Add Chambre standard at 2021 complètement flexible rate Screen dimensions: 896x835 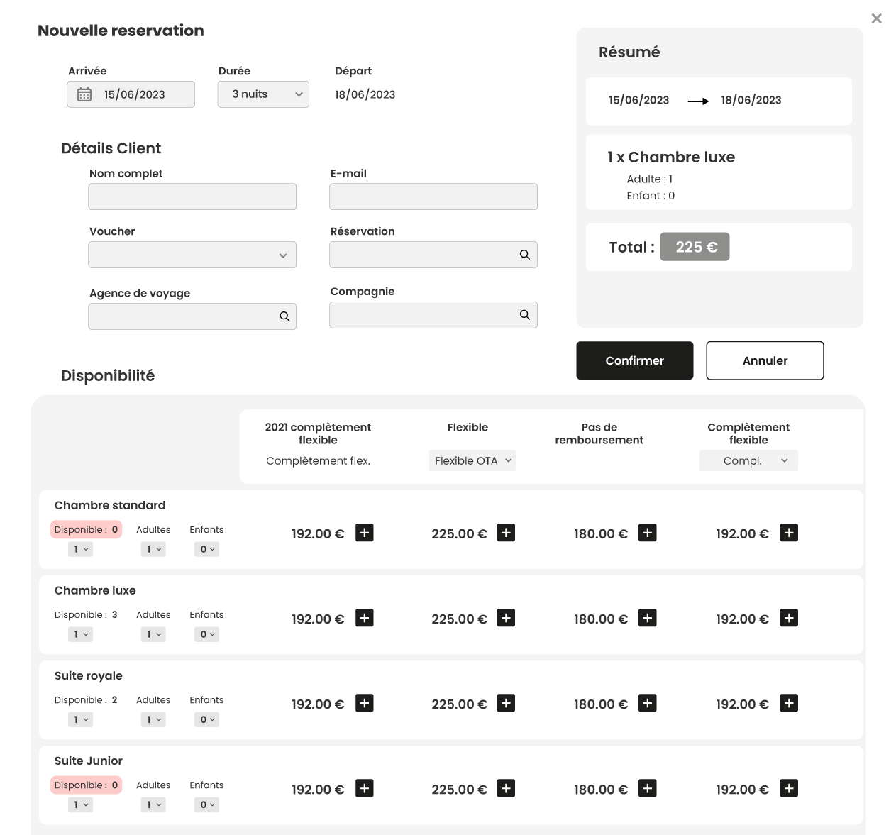(365, 533)
